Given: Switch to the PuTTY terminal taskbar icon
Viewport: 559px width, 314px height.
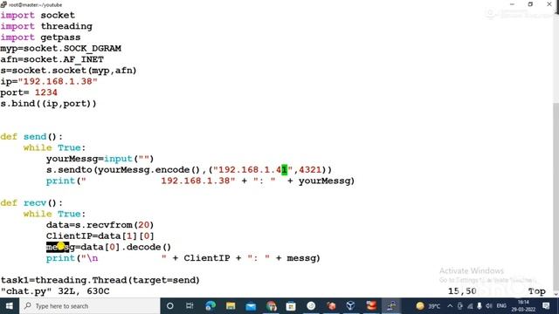Looking at the screenshot, I should pyautogui.click(x=391, y=306).
